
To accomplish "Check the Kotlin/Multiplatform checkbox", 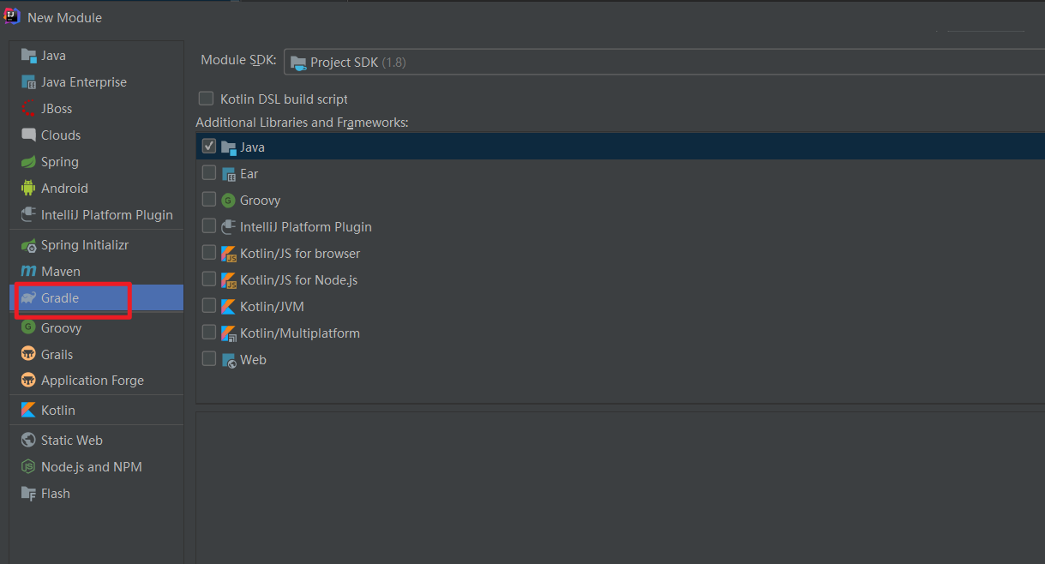I will coord(209,333).
